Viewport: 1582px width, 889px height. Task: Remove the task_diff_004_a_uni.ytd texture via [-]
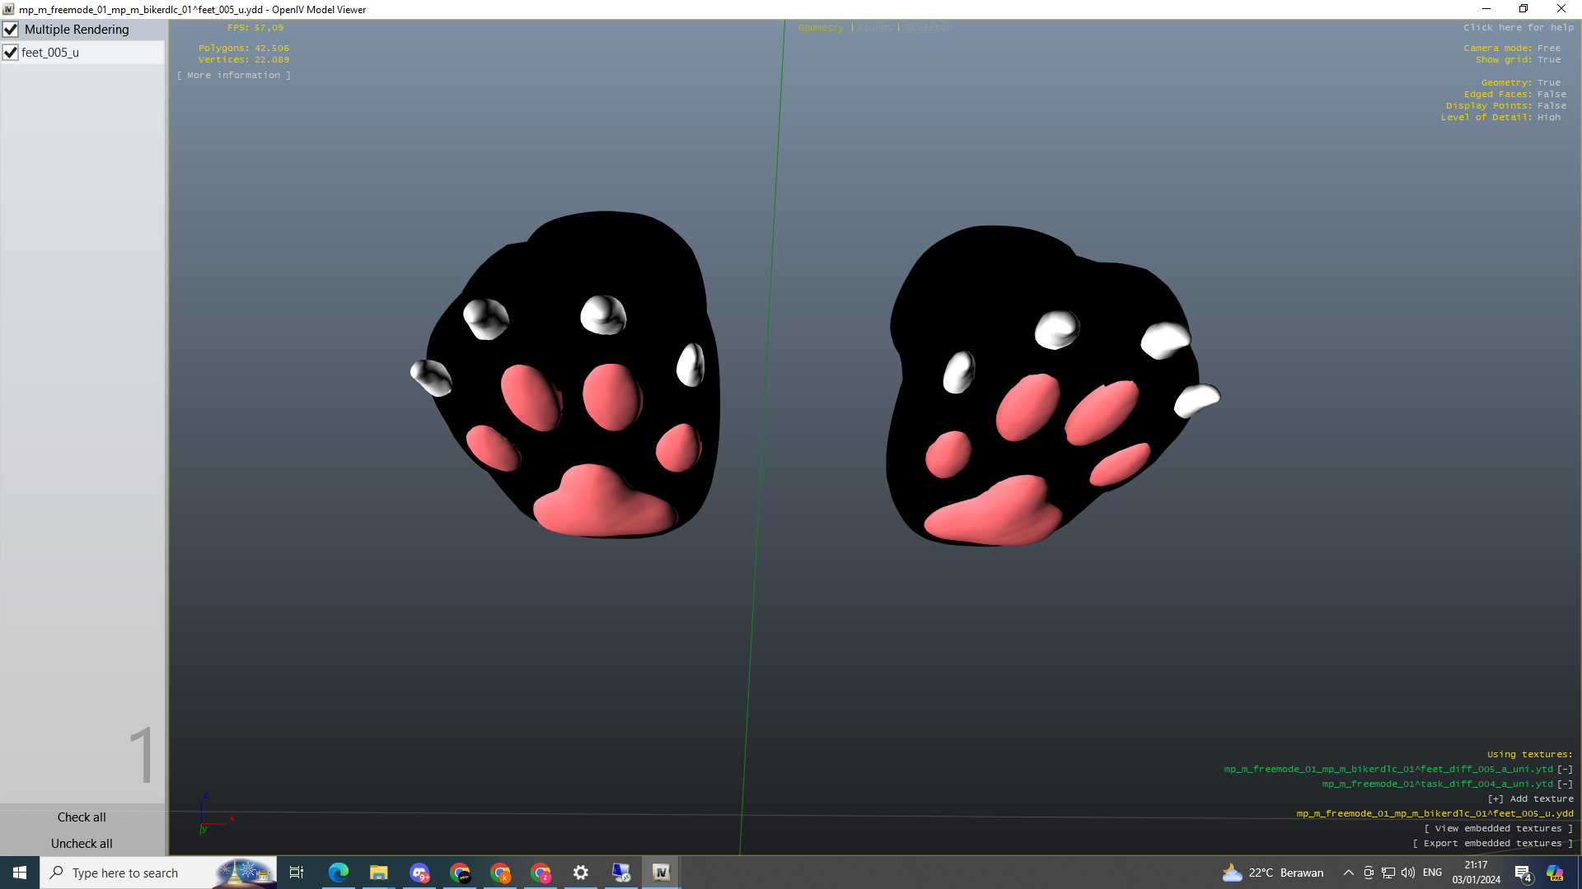click(x=1565, y=784)
